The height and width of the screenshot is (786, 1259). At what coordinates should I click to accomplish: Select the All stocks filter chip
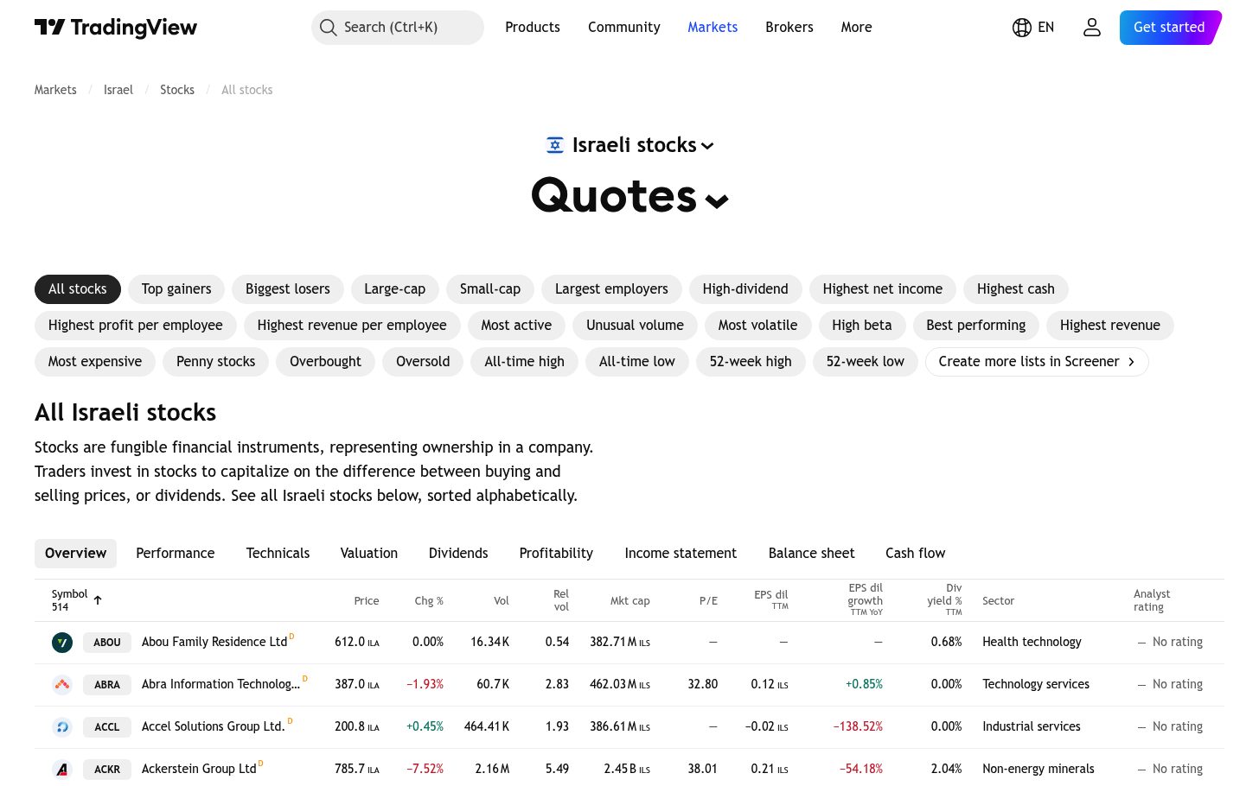[78, 289]
